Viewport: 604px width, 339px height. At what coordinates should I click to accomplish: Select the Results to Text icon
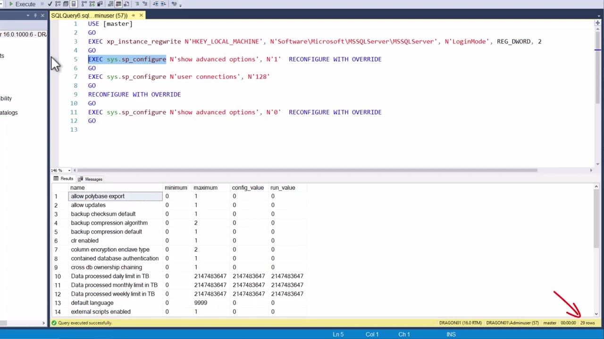click(110, 4)
